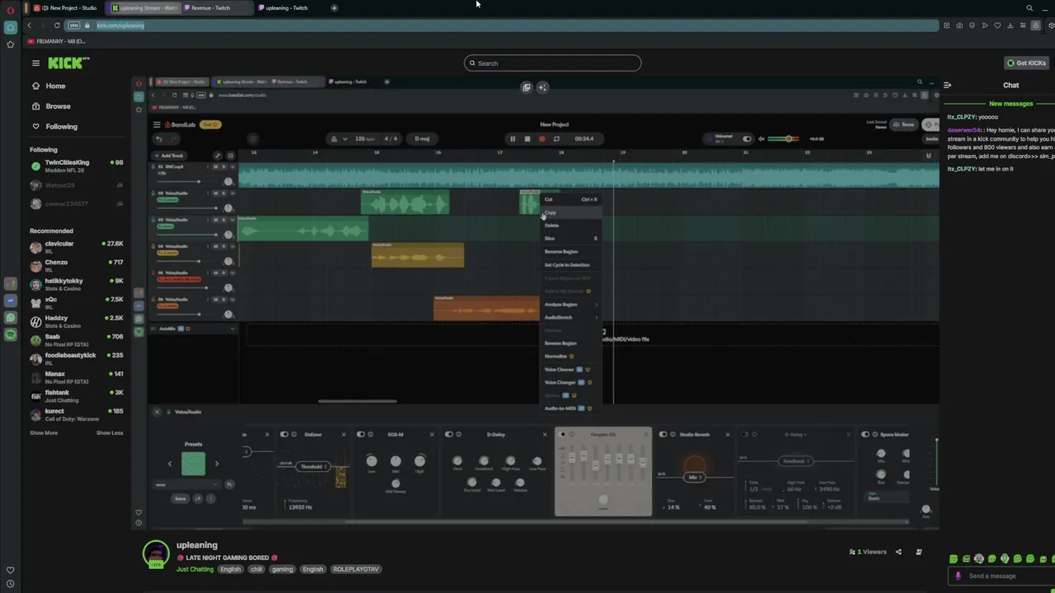Choose Slice in the region context menu

[x=571, y=238]
